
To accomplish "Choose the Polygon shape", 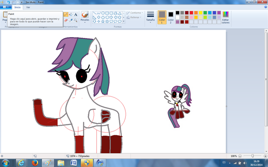I will click(116, 13).
